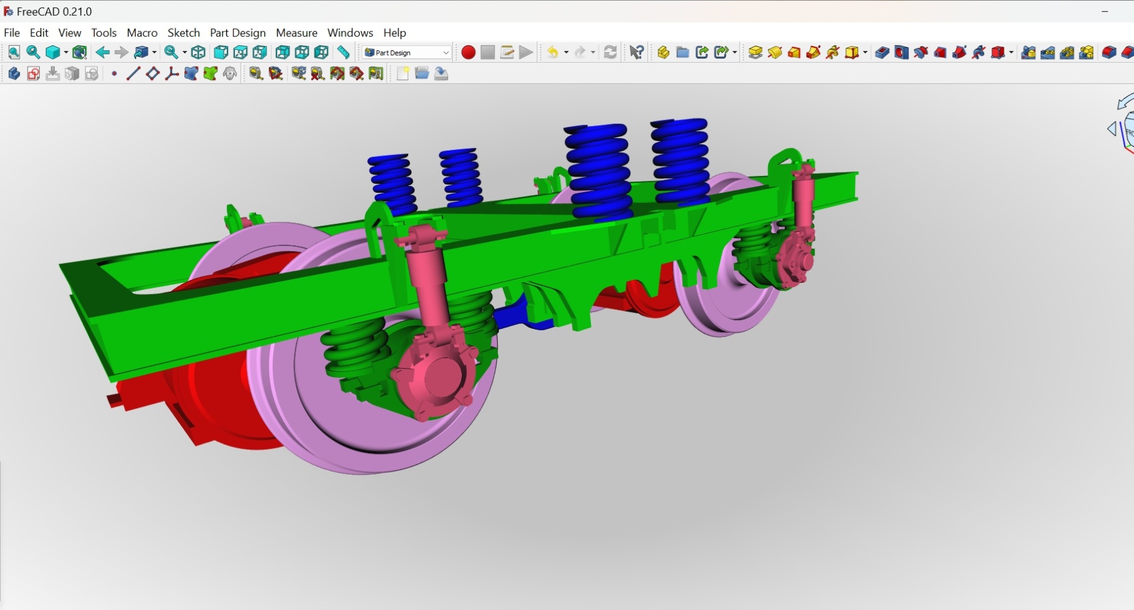Open the Macros dialog notepad icon

pyautogui.click(x=507, y=52)
